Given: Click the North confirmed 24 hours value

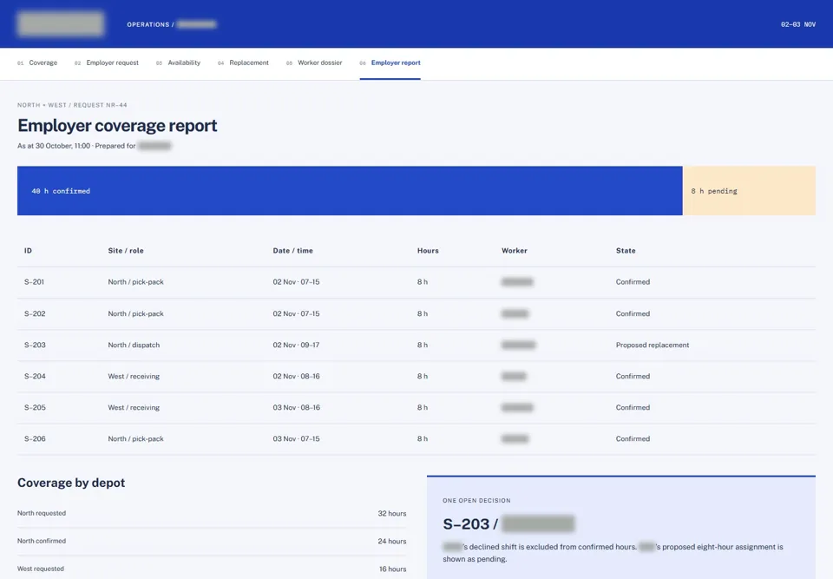Looking at the screenshot, I should tap(392, 542).
